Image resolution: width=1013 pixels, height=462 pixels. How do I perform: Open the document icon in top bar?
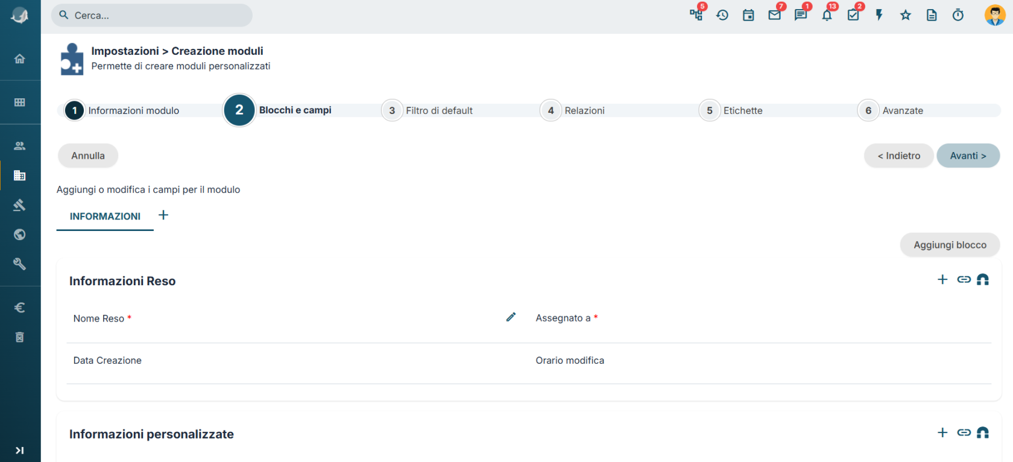932,15
